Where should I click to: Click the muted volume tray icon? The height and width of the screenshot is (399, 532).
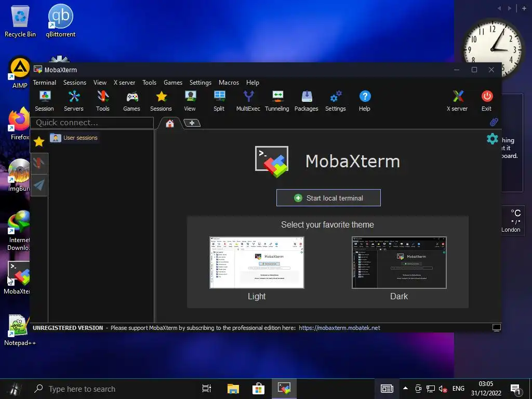click(443, 389)
